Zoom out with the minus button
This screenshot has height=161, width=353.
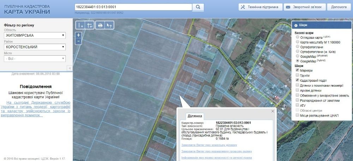point(78,41)
